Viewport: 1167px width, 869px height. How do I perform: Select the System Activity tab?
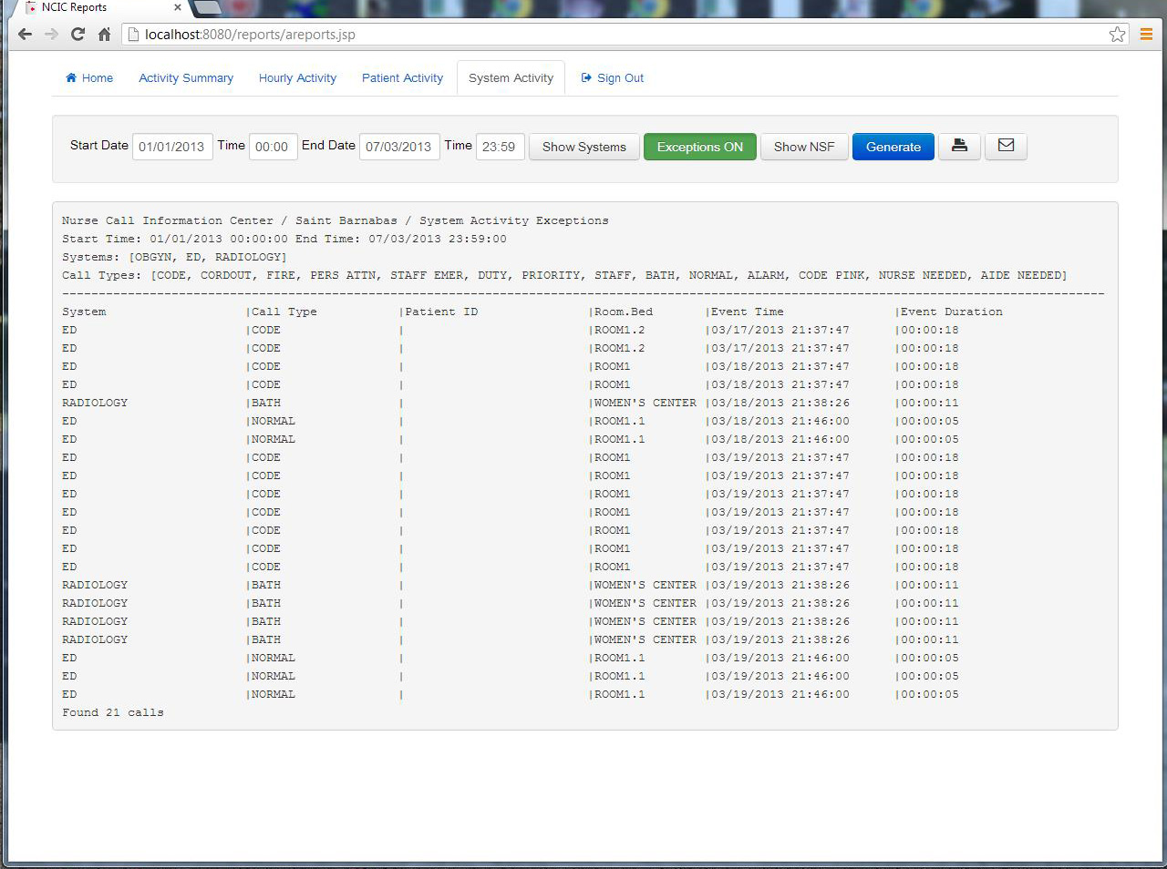click(511, 78)
